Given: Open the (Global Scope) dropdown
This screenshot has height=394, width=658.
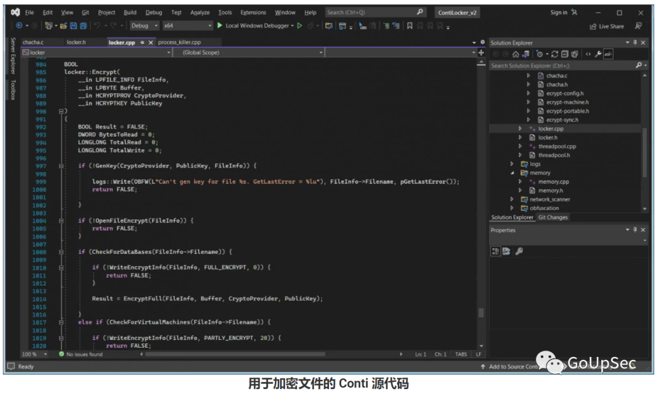Looking at the screenshot, I should tap(252, 52).
